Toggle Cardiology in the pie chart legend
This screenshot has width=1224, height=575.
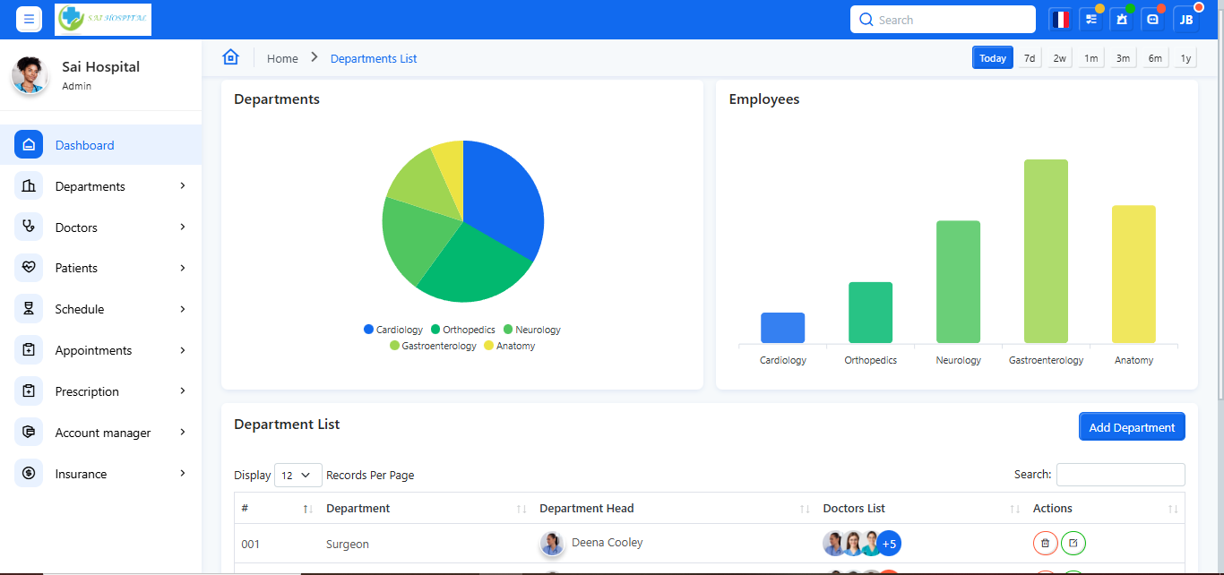tap(393, 330)
